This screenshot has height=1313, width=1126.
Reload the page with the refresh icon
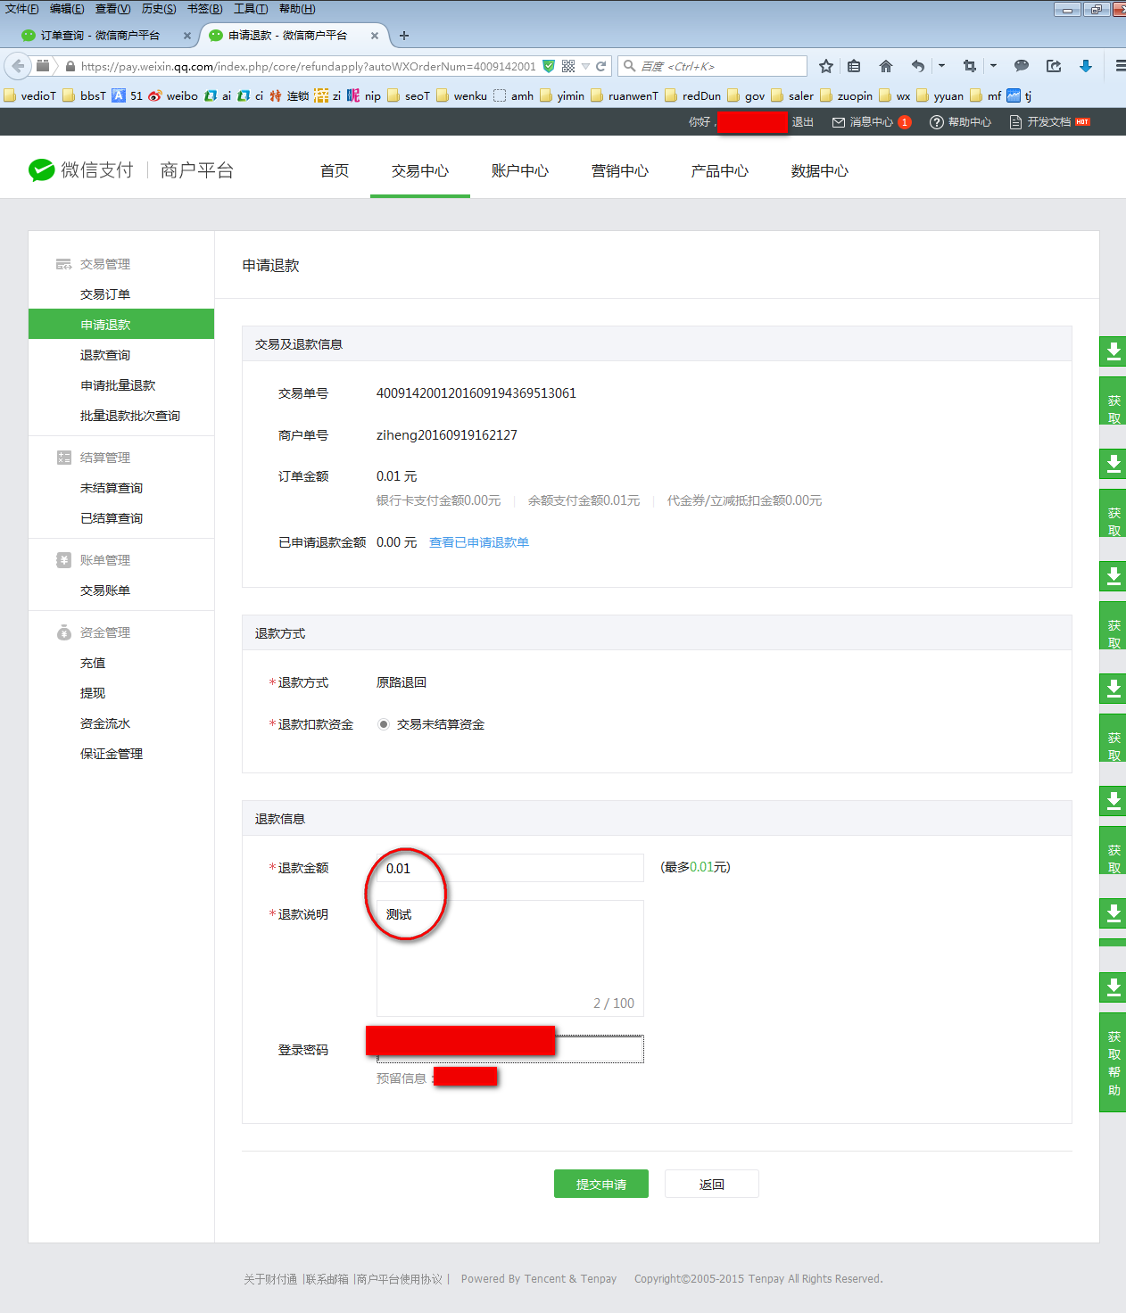[x=601, y=66]
